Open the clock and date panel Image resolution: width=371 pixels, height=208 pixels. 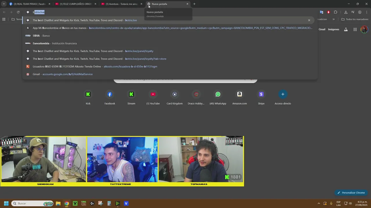tap(361, 203)
